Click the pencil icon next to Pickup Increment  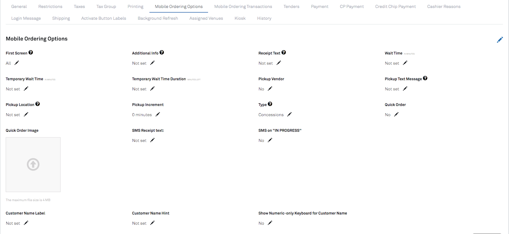click(x=158, y=114)
